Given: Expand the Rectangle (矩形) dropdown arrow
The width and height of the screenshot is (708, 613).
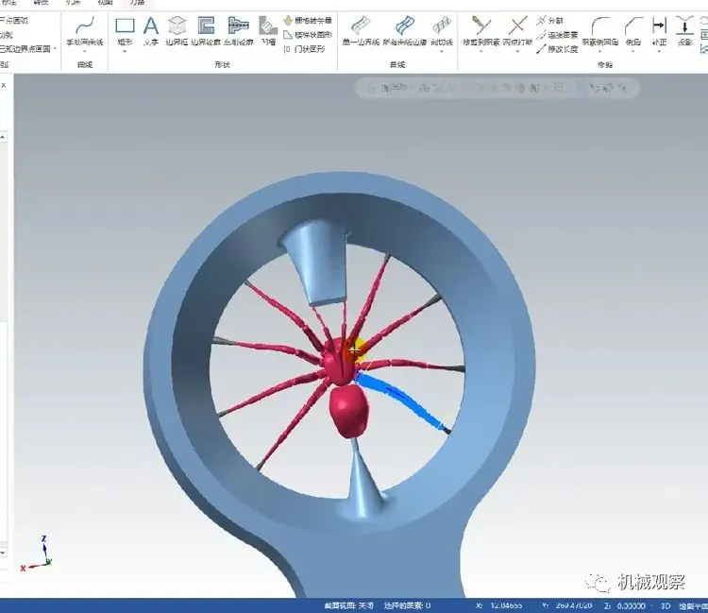Looking at the screenshot, I should (x=125, y=52).
